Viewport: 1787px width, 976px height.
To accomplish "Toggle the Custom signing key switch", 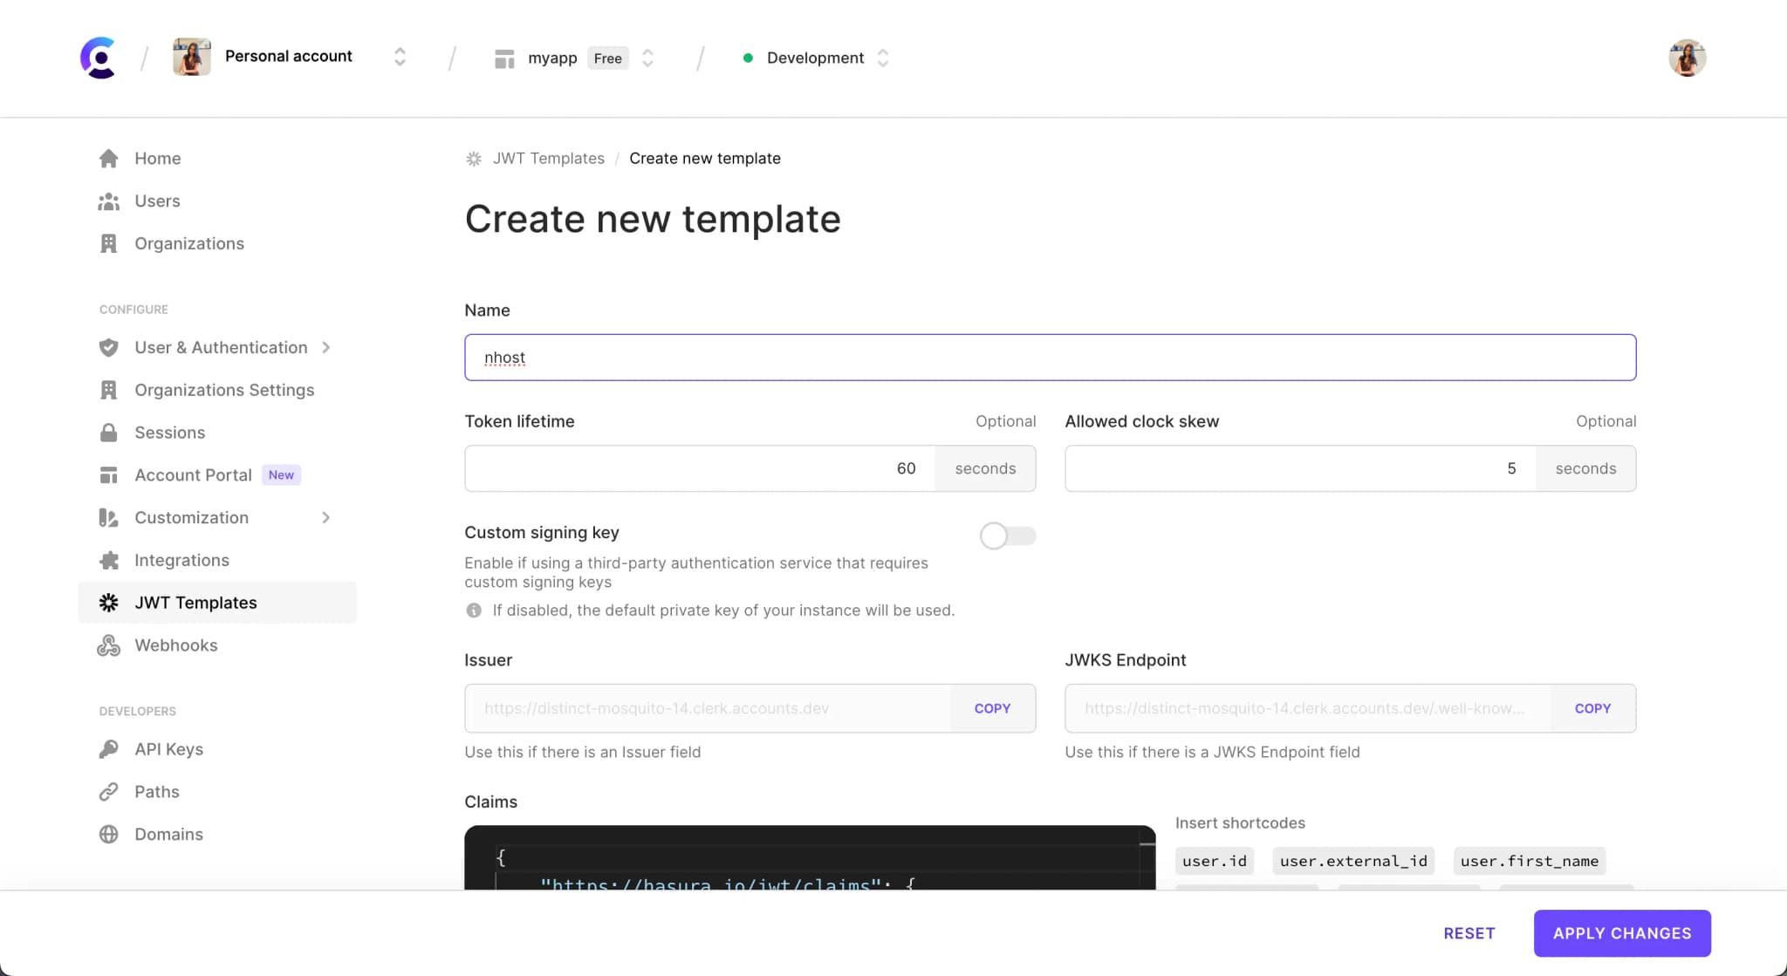I will (x=1007, y=535).
